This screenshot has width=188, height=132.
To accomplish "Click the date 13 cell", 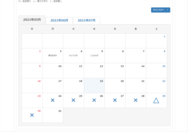I will coord(115,71).
